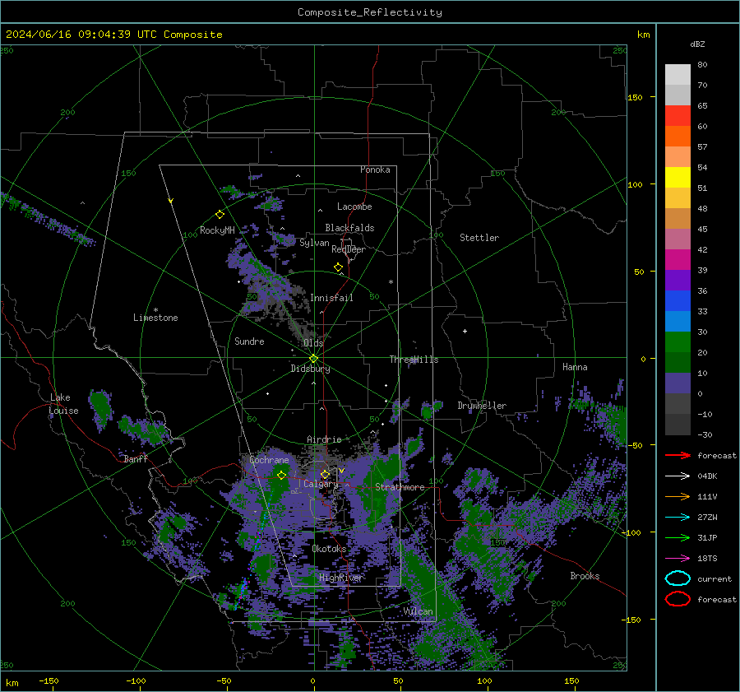Select the slate 10-0 dBZ swatch
The image size is (740, 692).
click(x=678, y=383)
